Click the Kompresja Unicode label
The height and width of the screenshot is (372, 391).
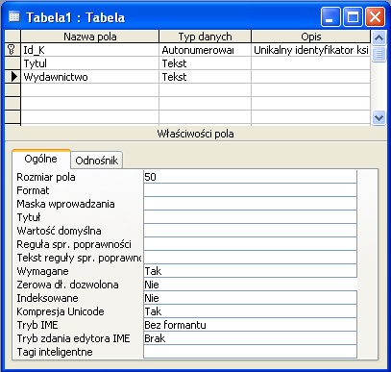[61, 311]
